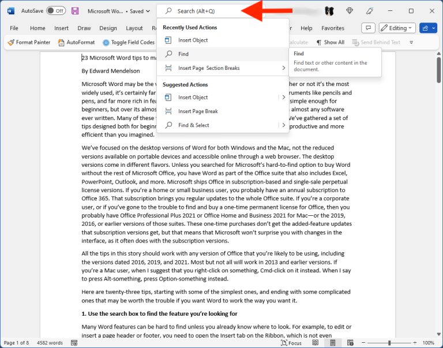This screenshot has width=443, height=348.
Task: Click the pen coming soon icon
Action: pyautogui.click(x=370, y=11)
